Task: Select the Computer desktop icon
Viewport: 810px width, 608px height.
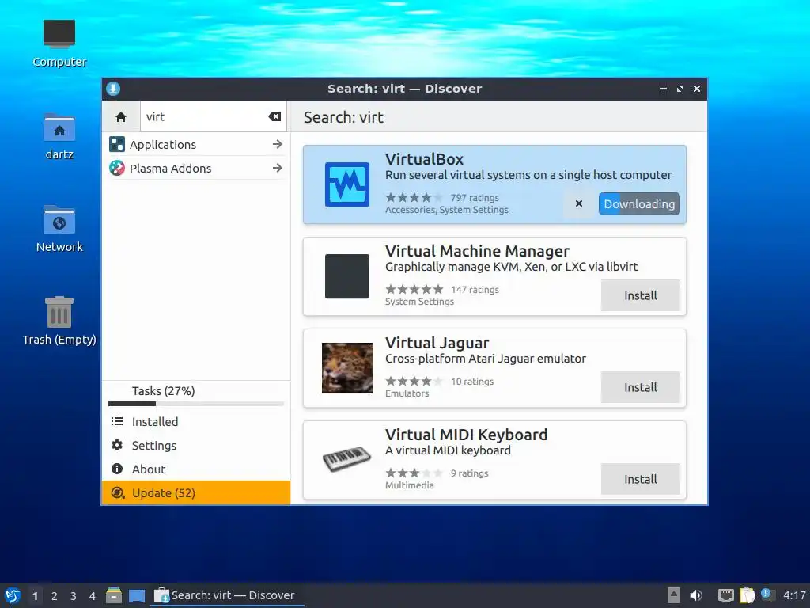Action: tap(59, 44)
